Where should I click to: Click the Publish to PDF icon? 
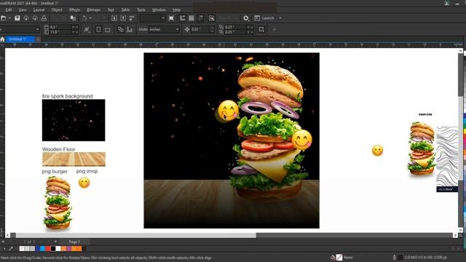132,18
